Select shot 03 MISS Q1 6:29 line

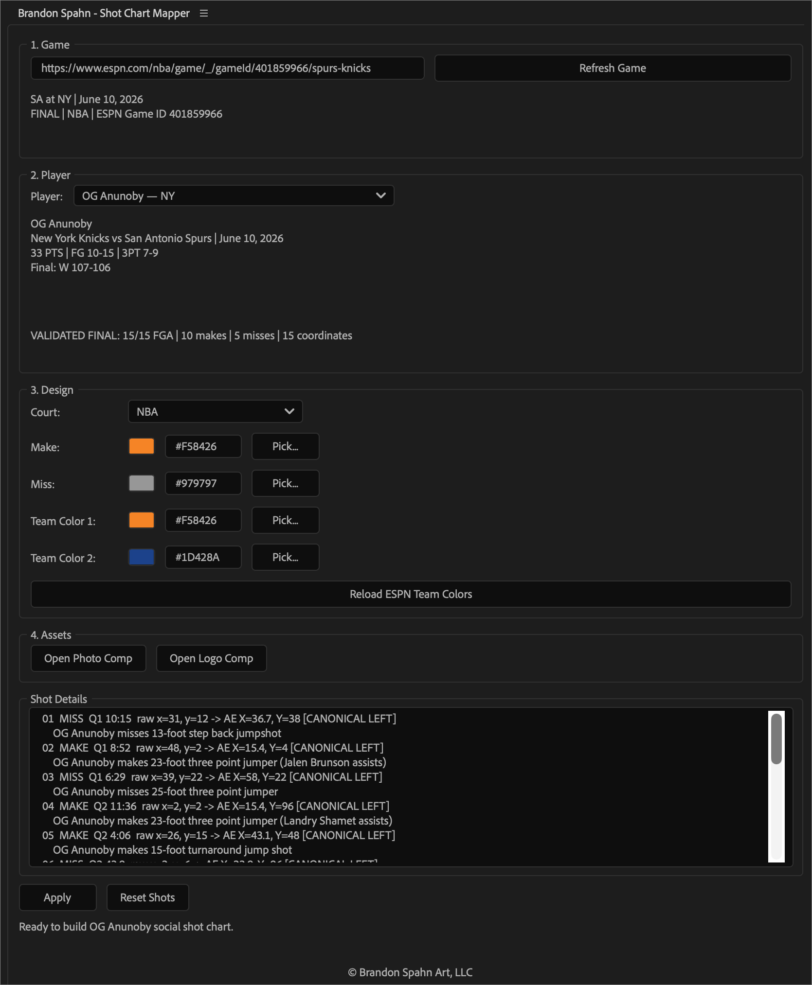[x=212, y=777]
